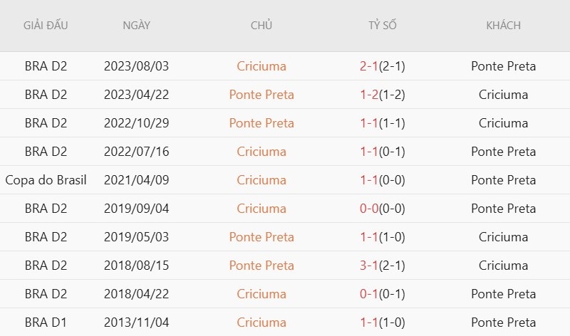Click date 2022/07/16 in fourth row
Viewport: 570px width, 336px height.
tap(136, 152)
